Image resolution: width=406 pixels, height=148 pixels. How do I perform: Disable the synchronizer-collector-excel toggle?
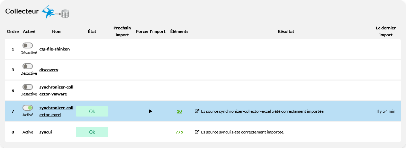pos(28,108)
